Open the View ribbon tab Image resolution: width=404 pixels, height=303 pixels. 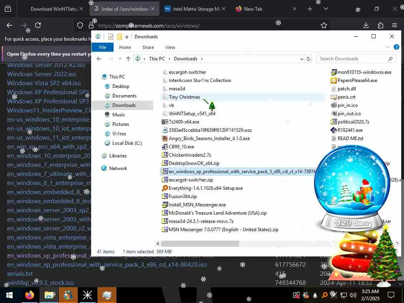170,47
